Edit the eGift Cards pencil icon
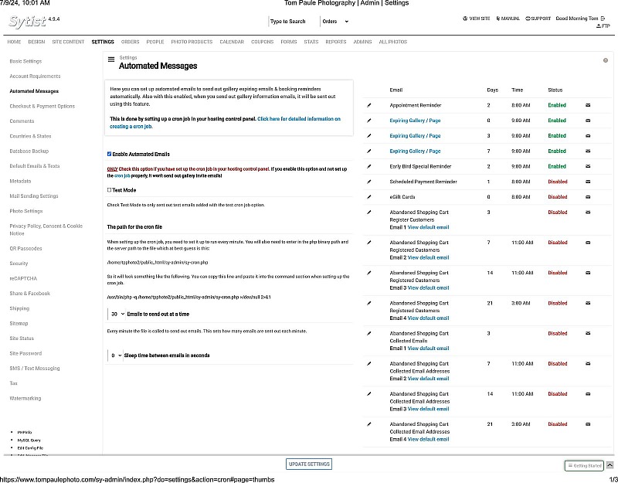 (x=369, y=197)
